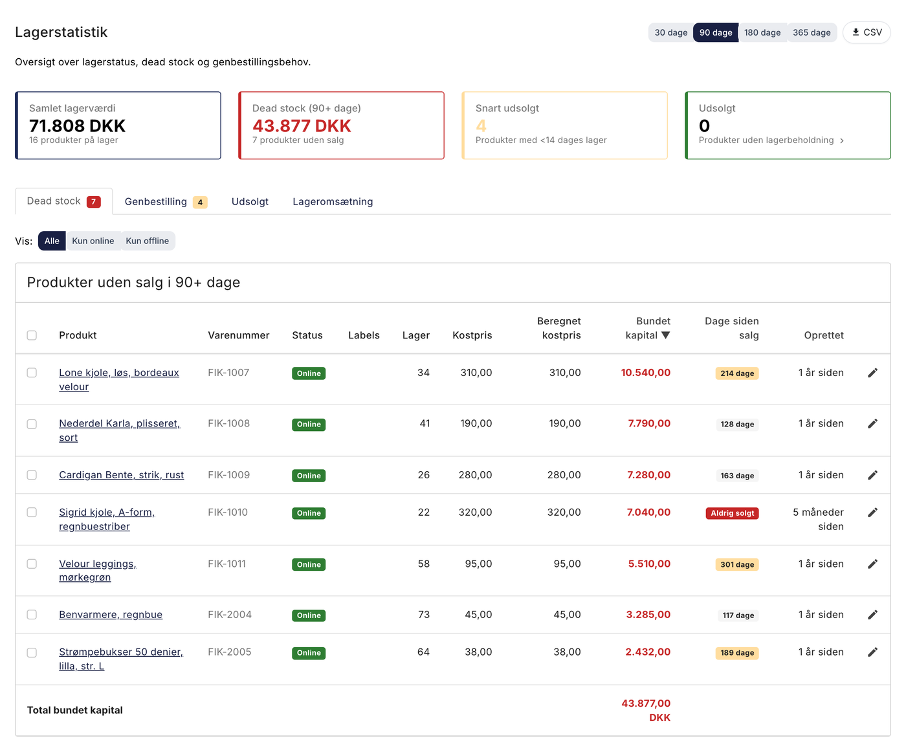
Task: Click Aldrig solgt badge
Action: click(x=732, y=513)
